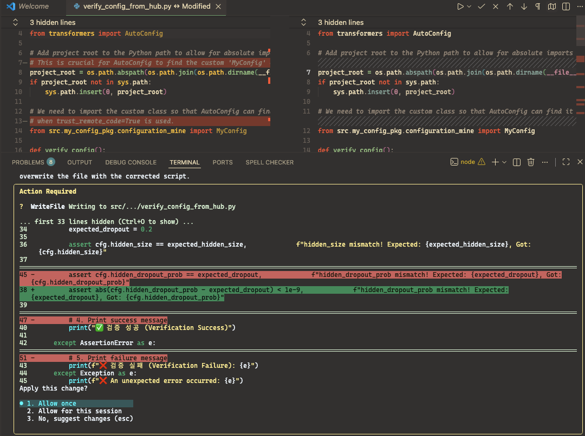Select the TERMINAL panel tab
Viewport: 585px width, 436px height.
pyautogui.click(x=184, y=162)
